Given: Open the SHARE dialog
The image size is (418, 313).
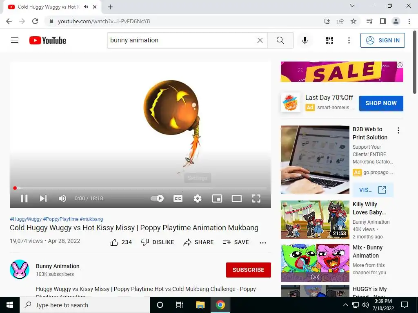Looking at the screenshot, I should [199, 242].
